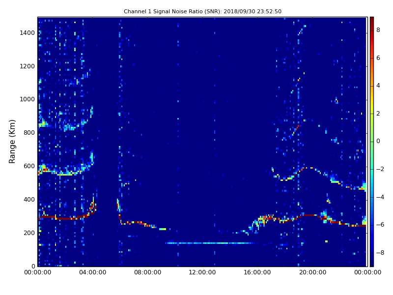Click the 400 range tick label
The height and width of the screenshot is (295, 393).
click(29, 200)
